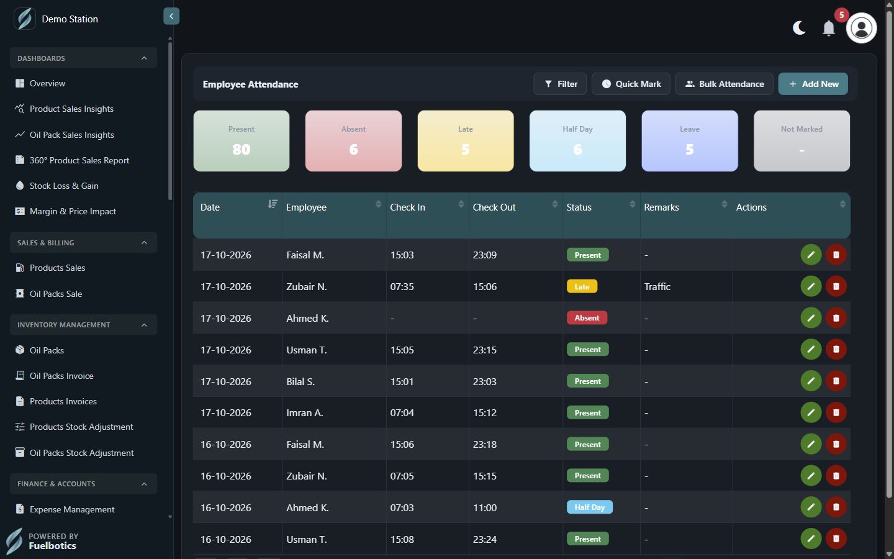Click the Oil Packs box icon

point(20,350)
